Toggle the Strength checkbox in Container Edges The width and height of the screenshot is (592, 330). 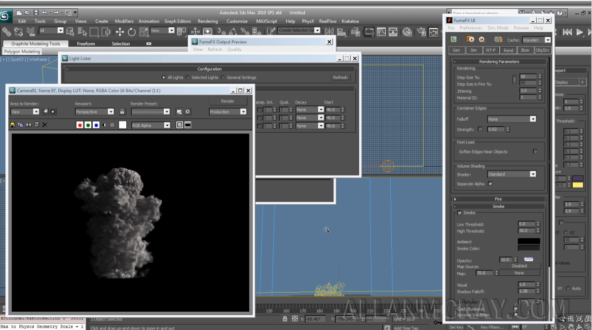click(x=480, y=129)
